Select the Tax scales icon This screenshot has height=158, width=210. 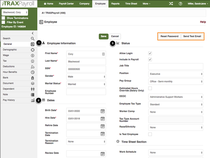click(32, 61)
